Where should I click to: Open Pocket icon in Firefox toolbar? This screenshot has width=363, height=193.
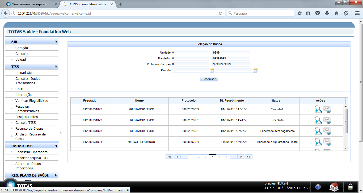pos(317,13)
